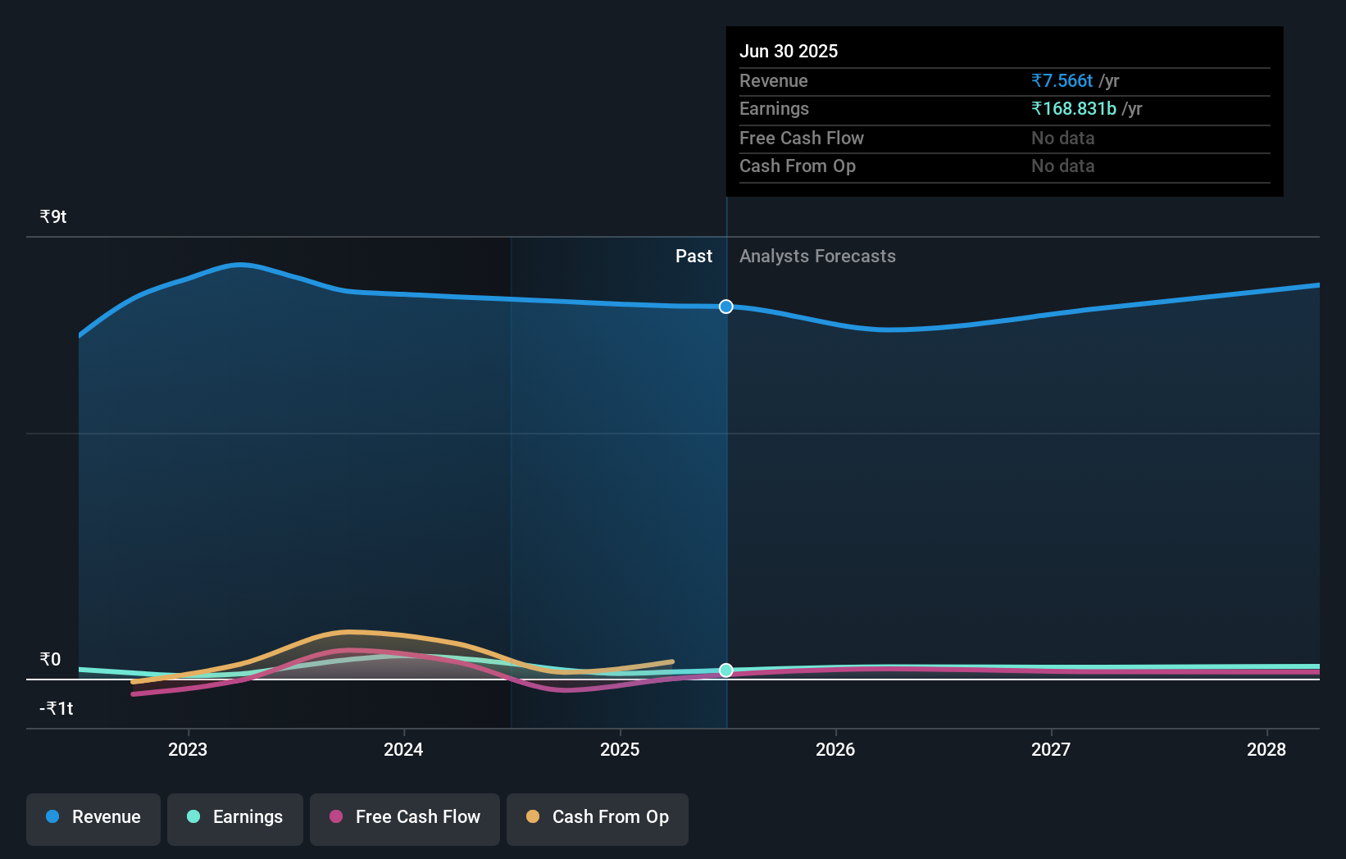Click the pink Free Cash Flow legend dot
This screenshot has height=859, width=1346.
pos(336,816)
